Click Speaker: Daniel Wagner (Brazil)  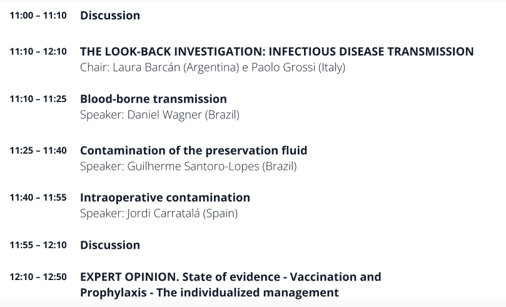coord(159,115)
